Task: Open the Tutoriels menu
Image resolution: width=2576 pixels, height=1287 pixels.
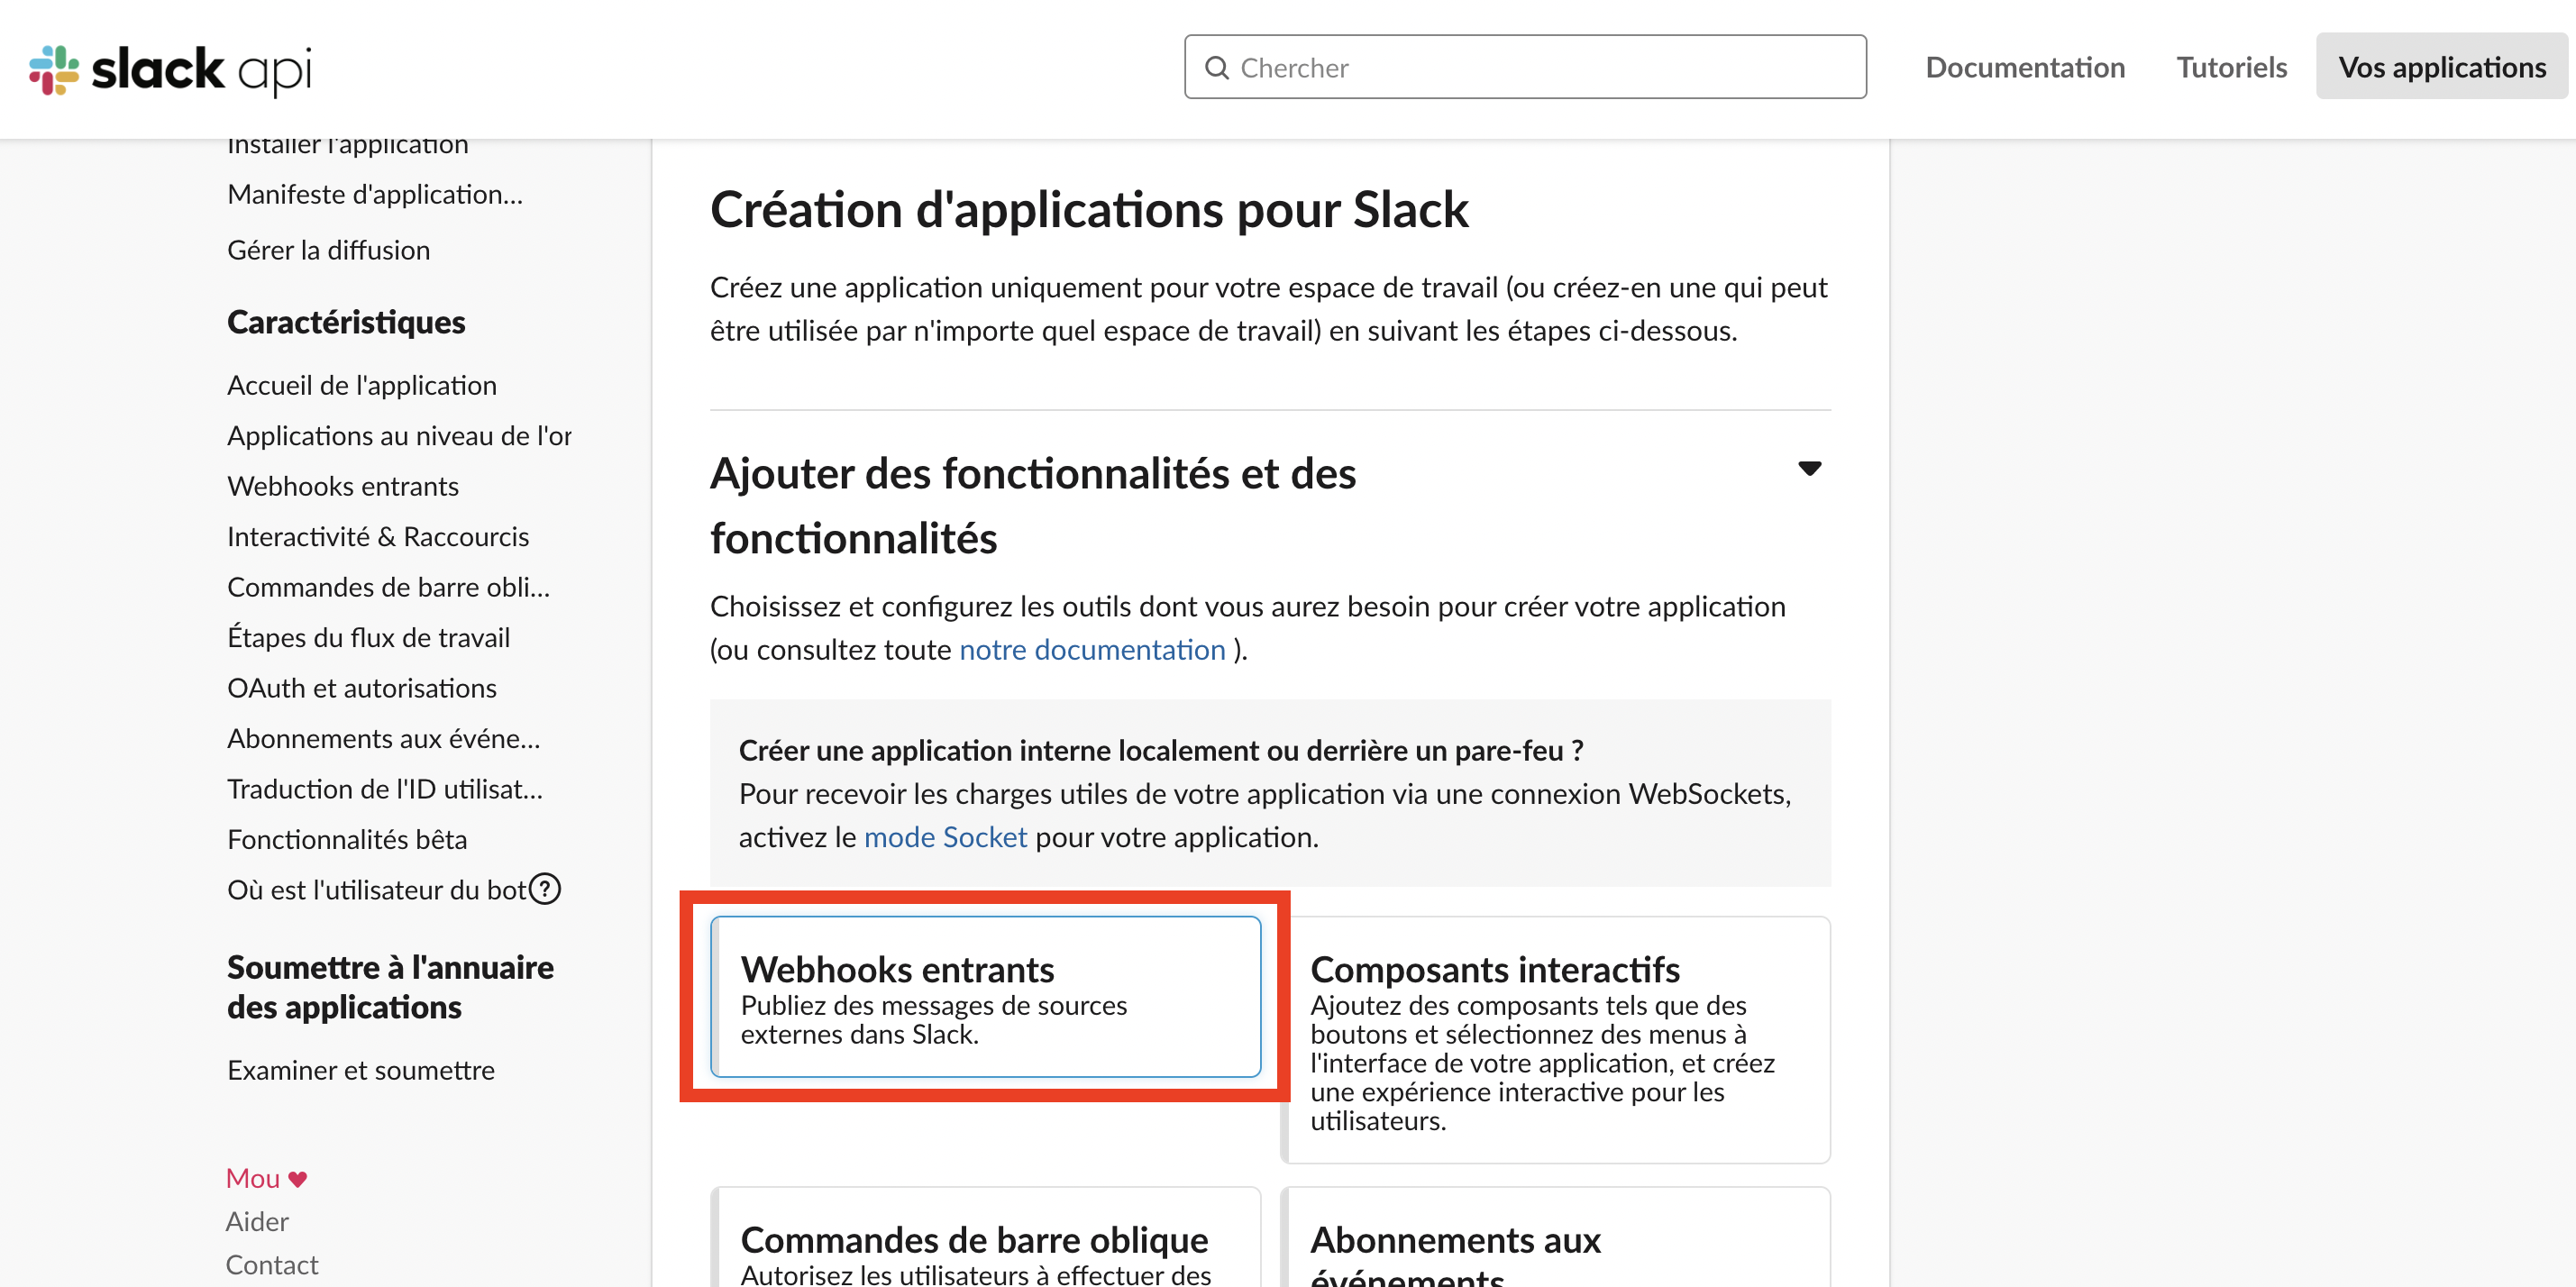Action: pos(2231,67)
